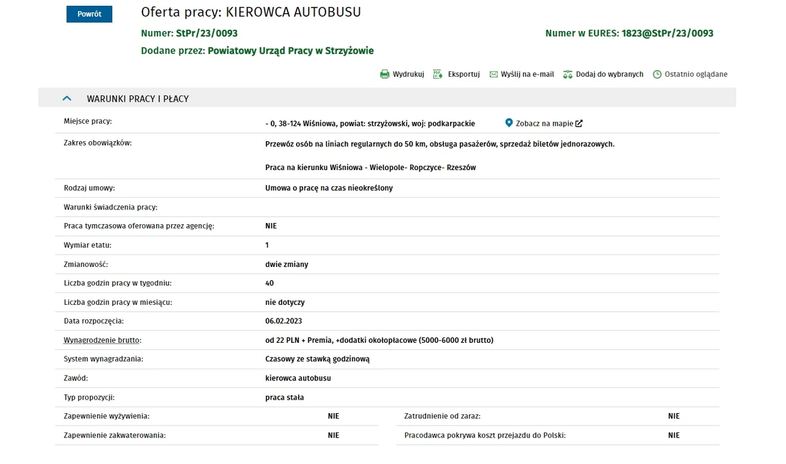Screen dimensions: 786x464
Task: Click the Wymiar etatu label
Action: click(88, 246)
